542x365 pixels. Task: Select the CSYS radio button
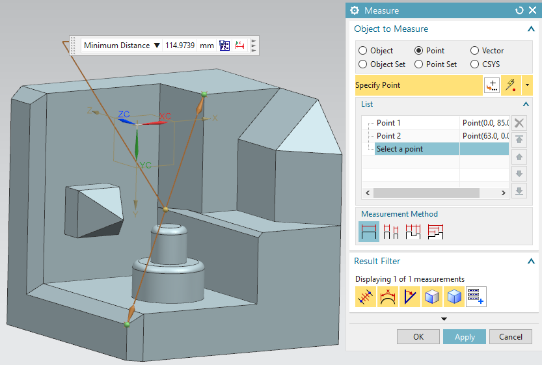(474, 64)
